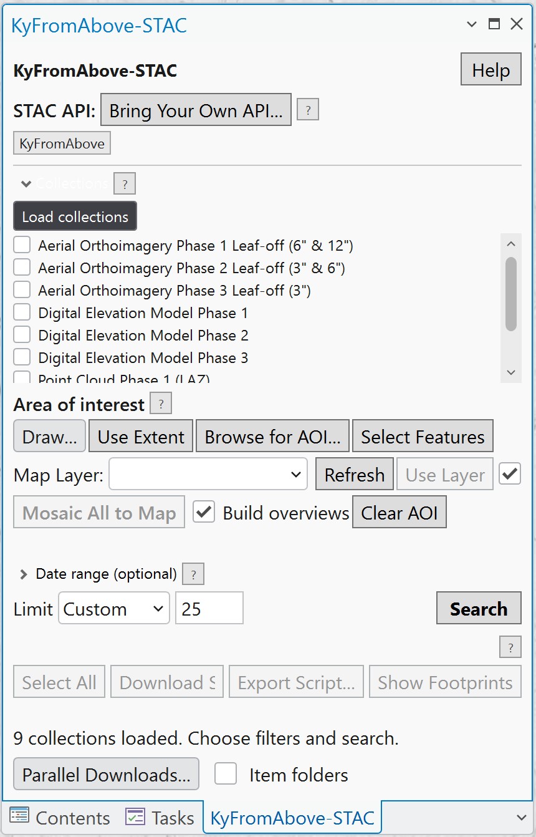Click Browse for AOI button
The image size is (536, 837).
pyautogui.click(x=273, y=437)
